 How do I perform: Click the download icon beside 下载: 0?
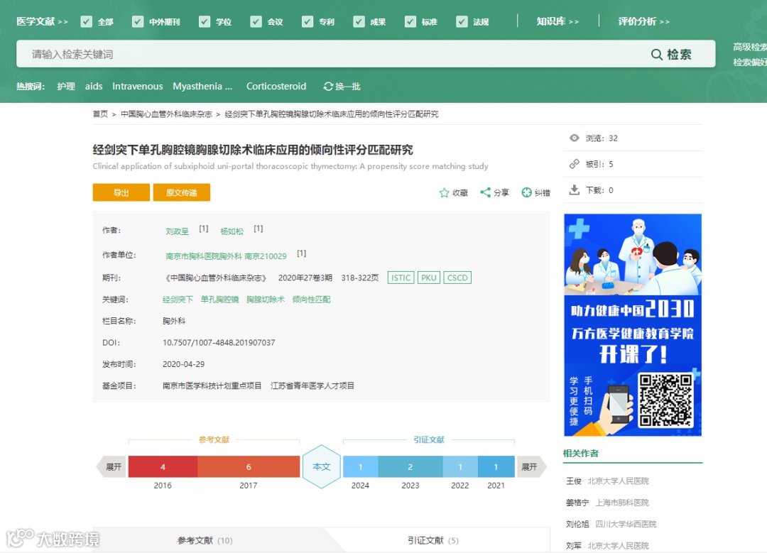coord(574,190)
